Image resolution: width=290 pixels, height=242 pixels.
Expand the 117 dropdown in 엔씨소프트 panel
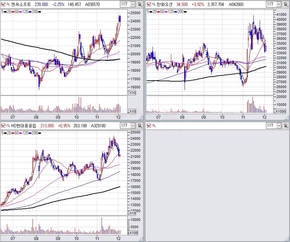133,4
